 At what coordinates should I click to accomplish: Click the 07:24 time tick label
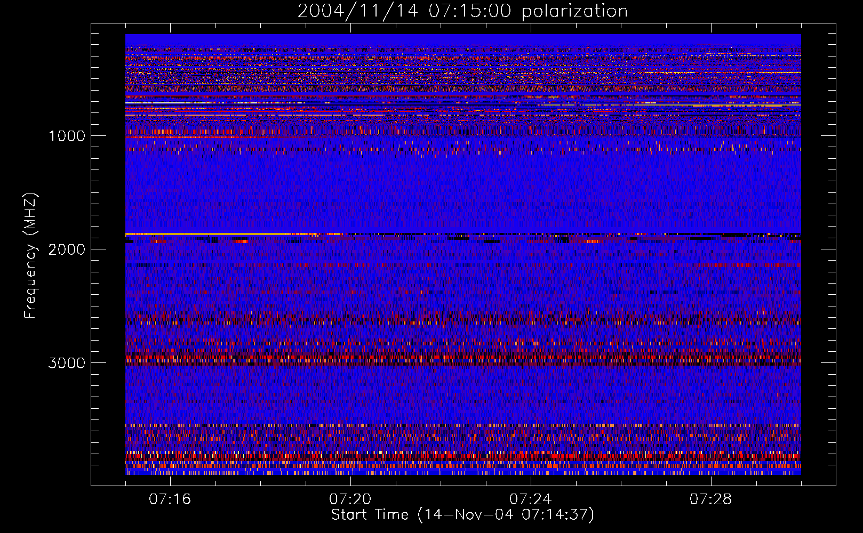click(531, 499)
